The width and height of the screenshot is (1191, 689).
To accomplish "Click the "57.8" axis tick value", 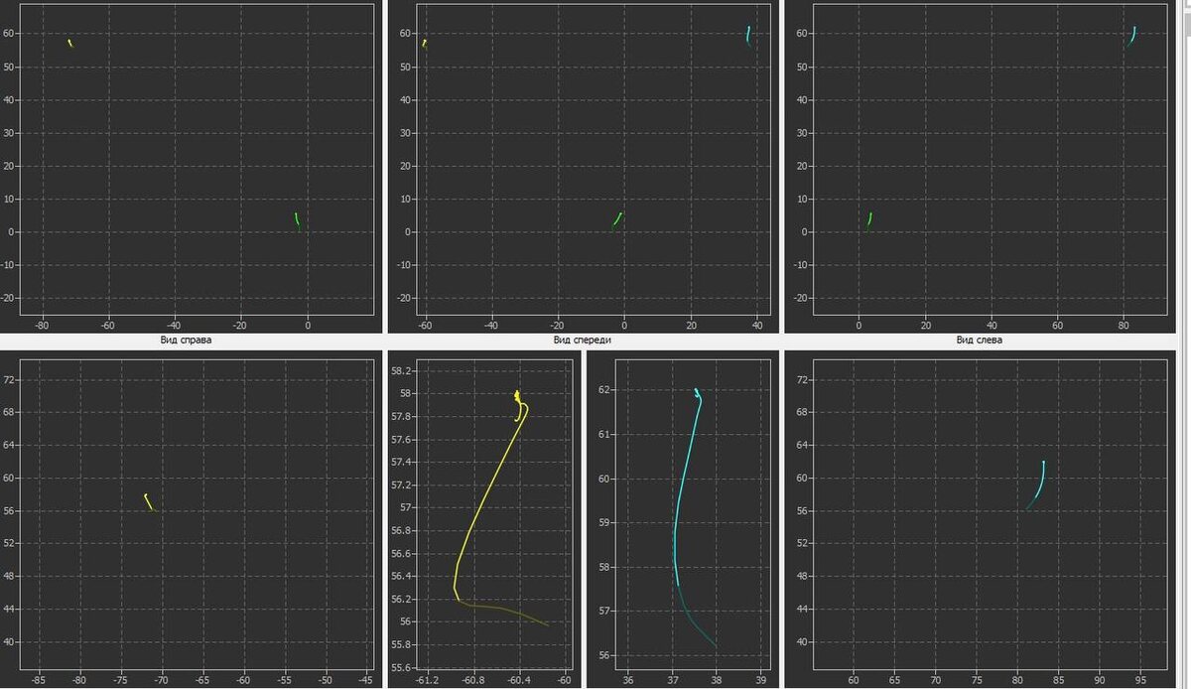I will click(x=402, y=417).
